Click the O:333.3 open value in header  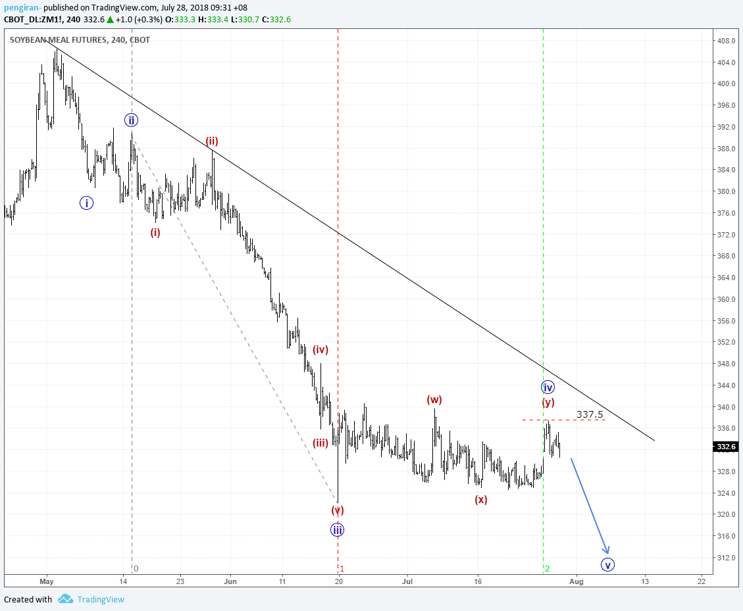click(180, 20)
